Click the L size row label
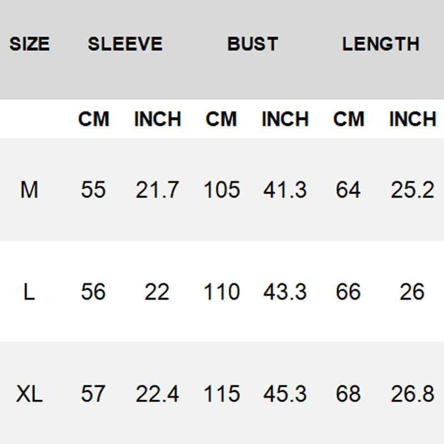 tap(29, 292)
